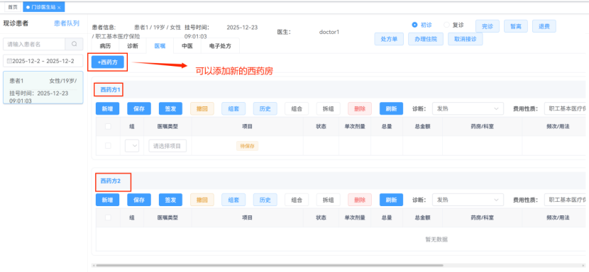The width and height of the screenshot is (589, 272).
Task: Open the 诊断 dropdown in 西药方2
Action: pos(468,200)
